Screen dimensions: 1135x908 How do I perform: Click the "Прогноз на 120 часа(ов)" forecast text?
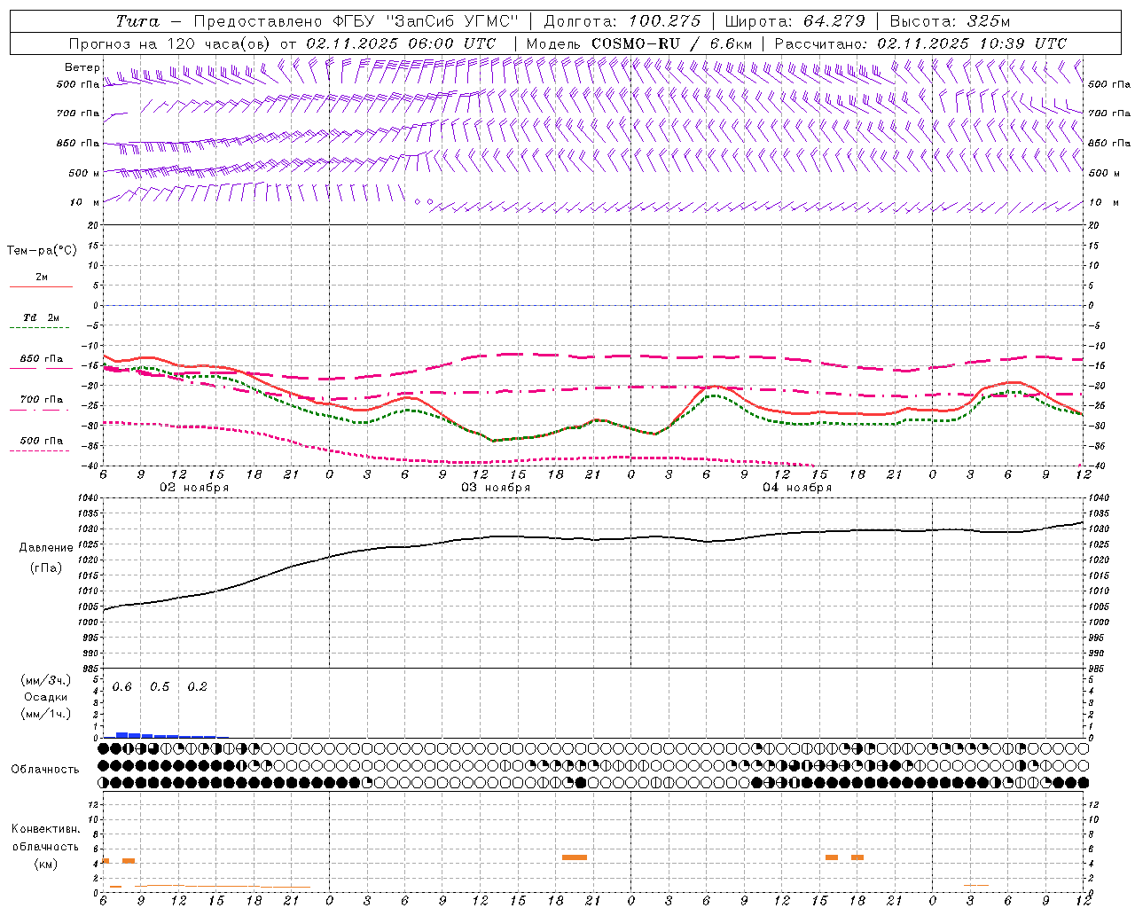tap(169, 43)
